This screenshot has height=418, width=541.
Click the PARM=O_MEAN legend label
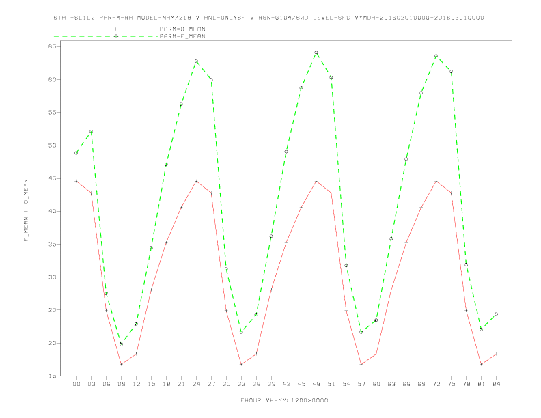click(x=182, y=29)
